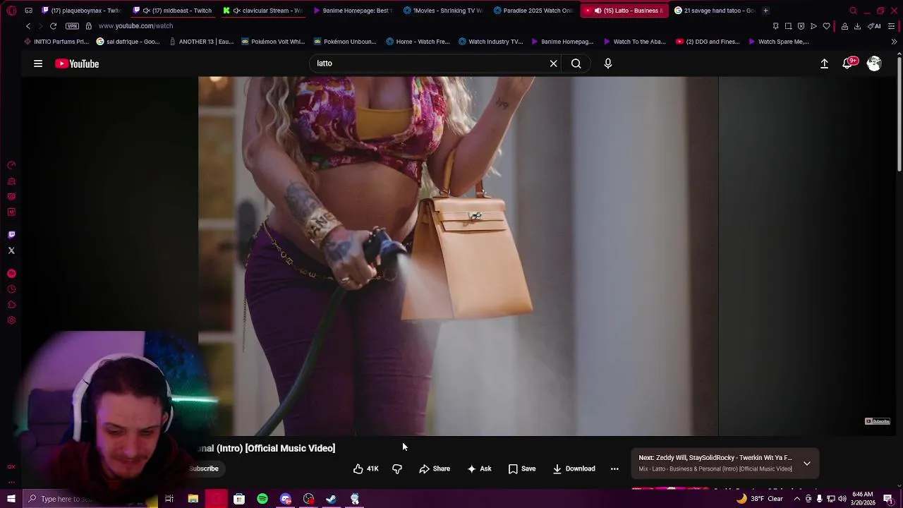This screenshot has width=903, height=508.
Task: Open Windows Start menu
Action: click(x=11, y=499)
